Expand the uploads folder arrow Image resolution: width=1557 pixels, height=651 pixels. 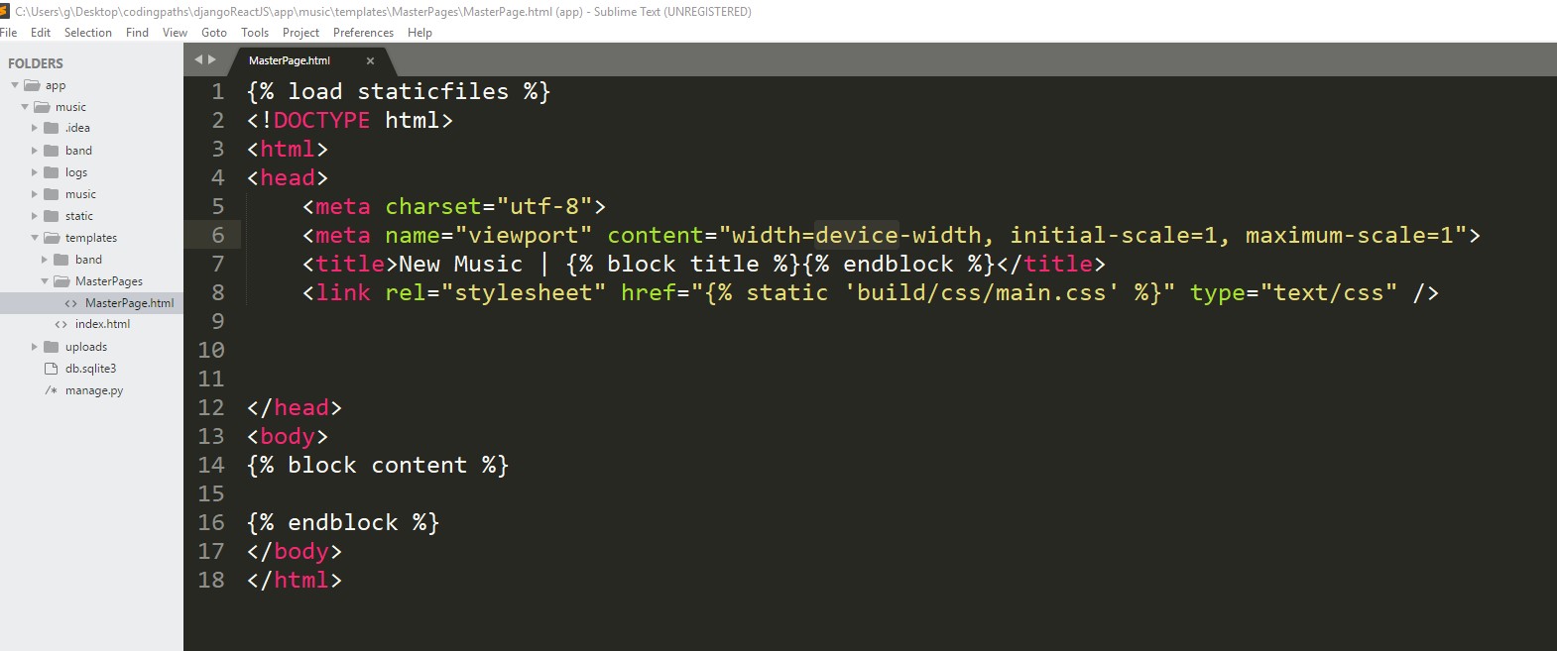pos(35,347)
